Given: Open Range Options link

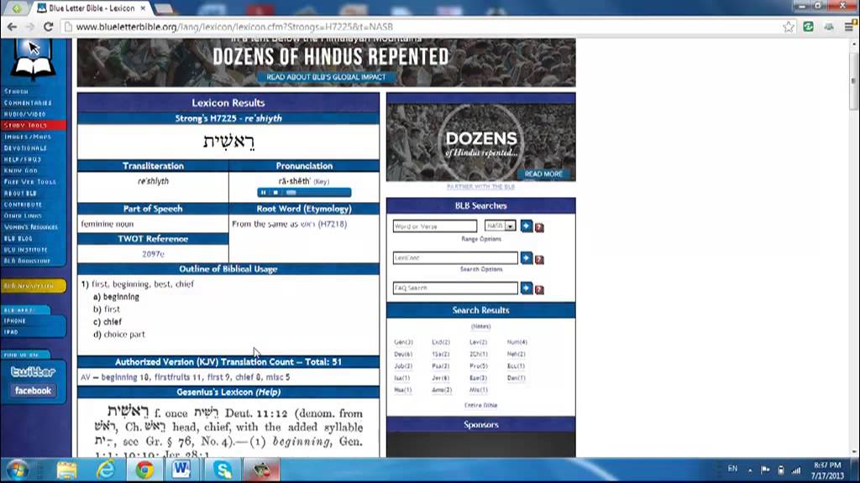Looking at the screenshot, I should [x=481, y=239].
